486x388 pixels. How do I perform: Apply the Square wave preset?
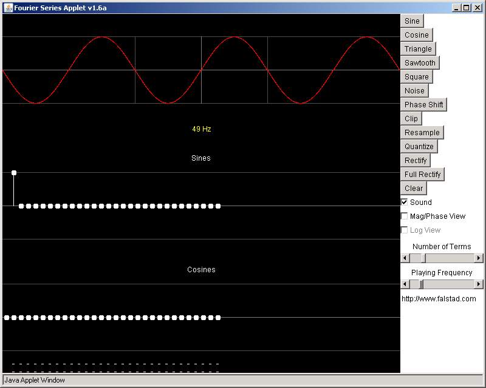(416, 77)
